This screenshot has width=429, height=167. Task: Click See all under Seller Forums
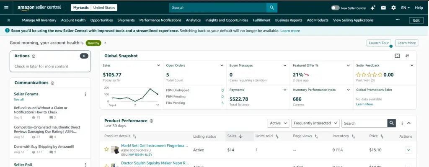click(x=19, y=100)
